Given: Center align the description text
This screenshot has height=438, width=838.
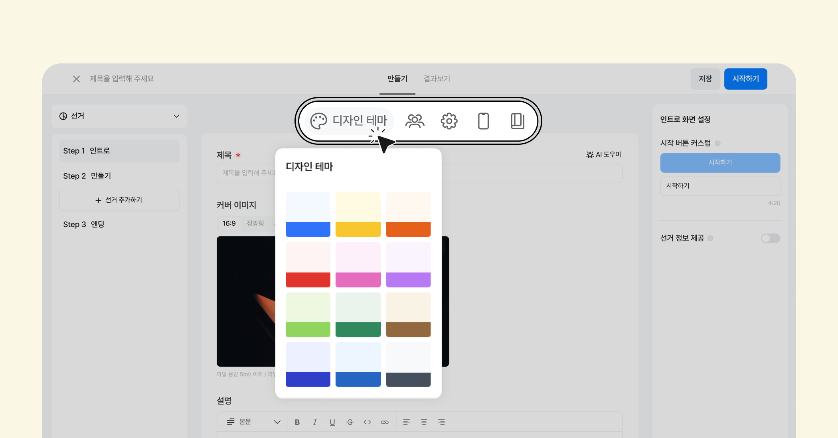Looking at the screenshot, I should tap(424, 422).
